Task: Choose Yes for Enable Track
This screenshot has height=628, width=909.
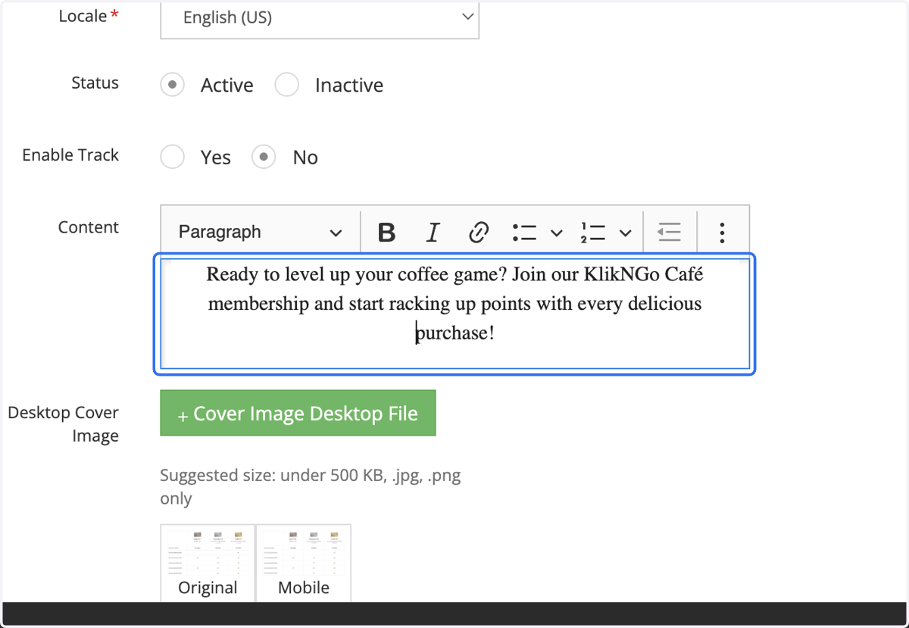Action: pyautogui.click(x=173, y=158)
